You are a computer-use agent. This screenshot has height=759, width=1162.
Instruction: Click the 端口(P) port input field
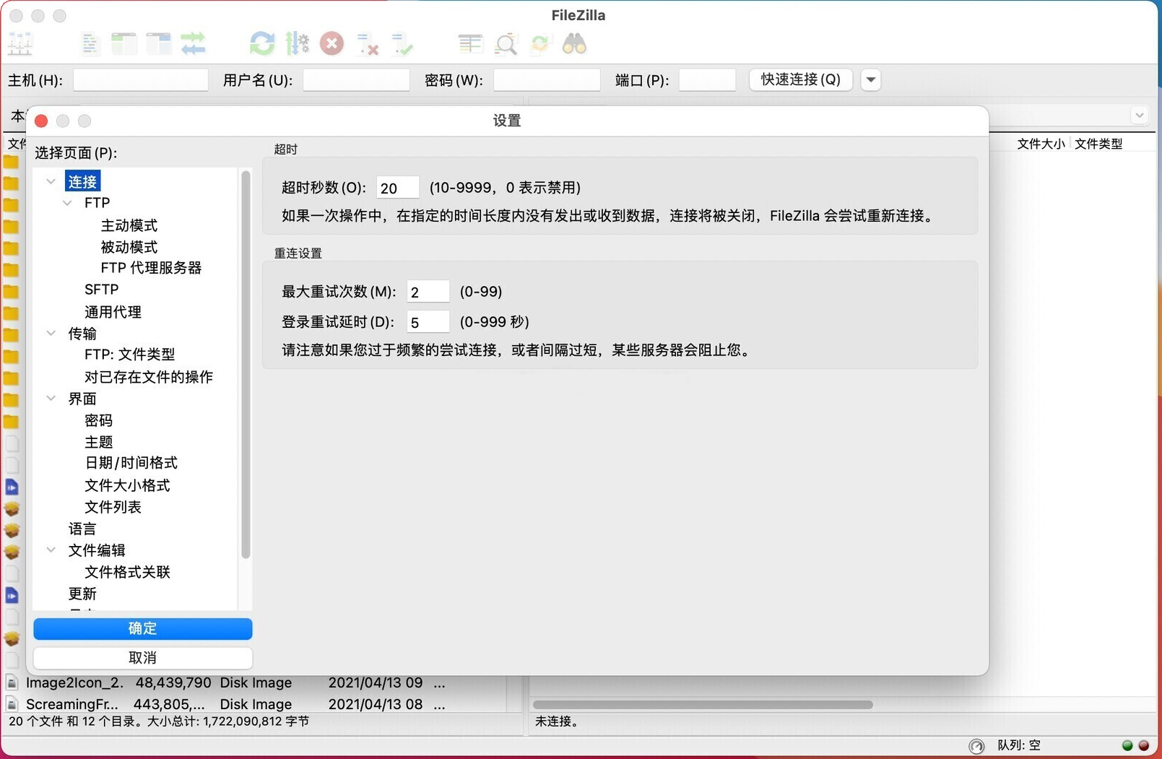coord(707,79)
